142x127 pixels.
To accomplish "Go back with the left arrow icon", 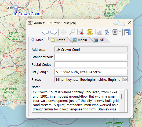I will (45, 32).
